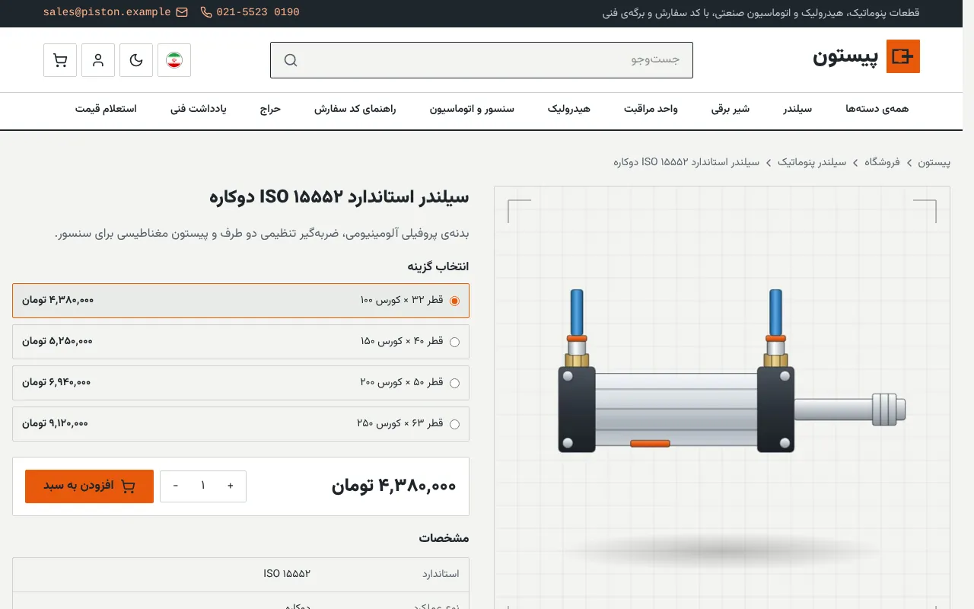Click breadcrumb link سیلندر پنوماتیک

point(812,162)
